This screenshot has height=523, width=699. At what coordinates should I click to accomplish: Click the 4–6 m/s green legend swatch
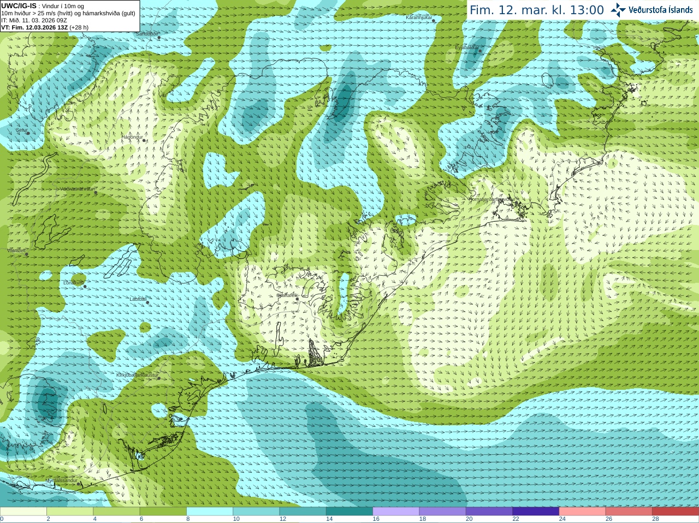117,512
